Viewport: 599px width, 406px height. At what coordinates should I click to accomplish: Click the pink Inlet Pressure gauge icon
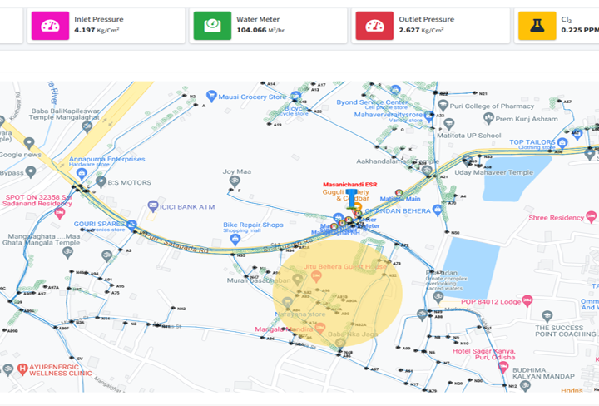50,26
